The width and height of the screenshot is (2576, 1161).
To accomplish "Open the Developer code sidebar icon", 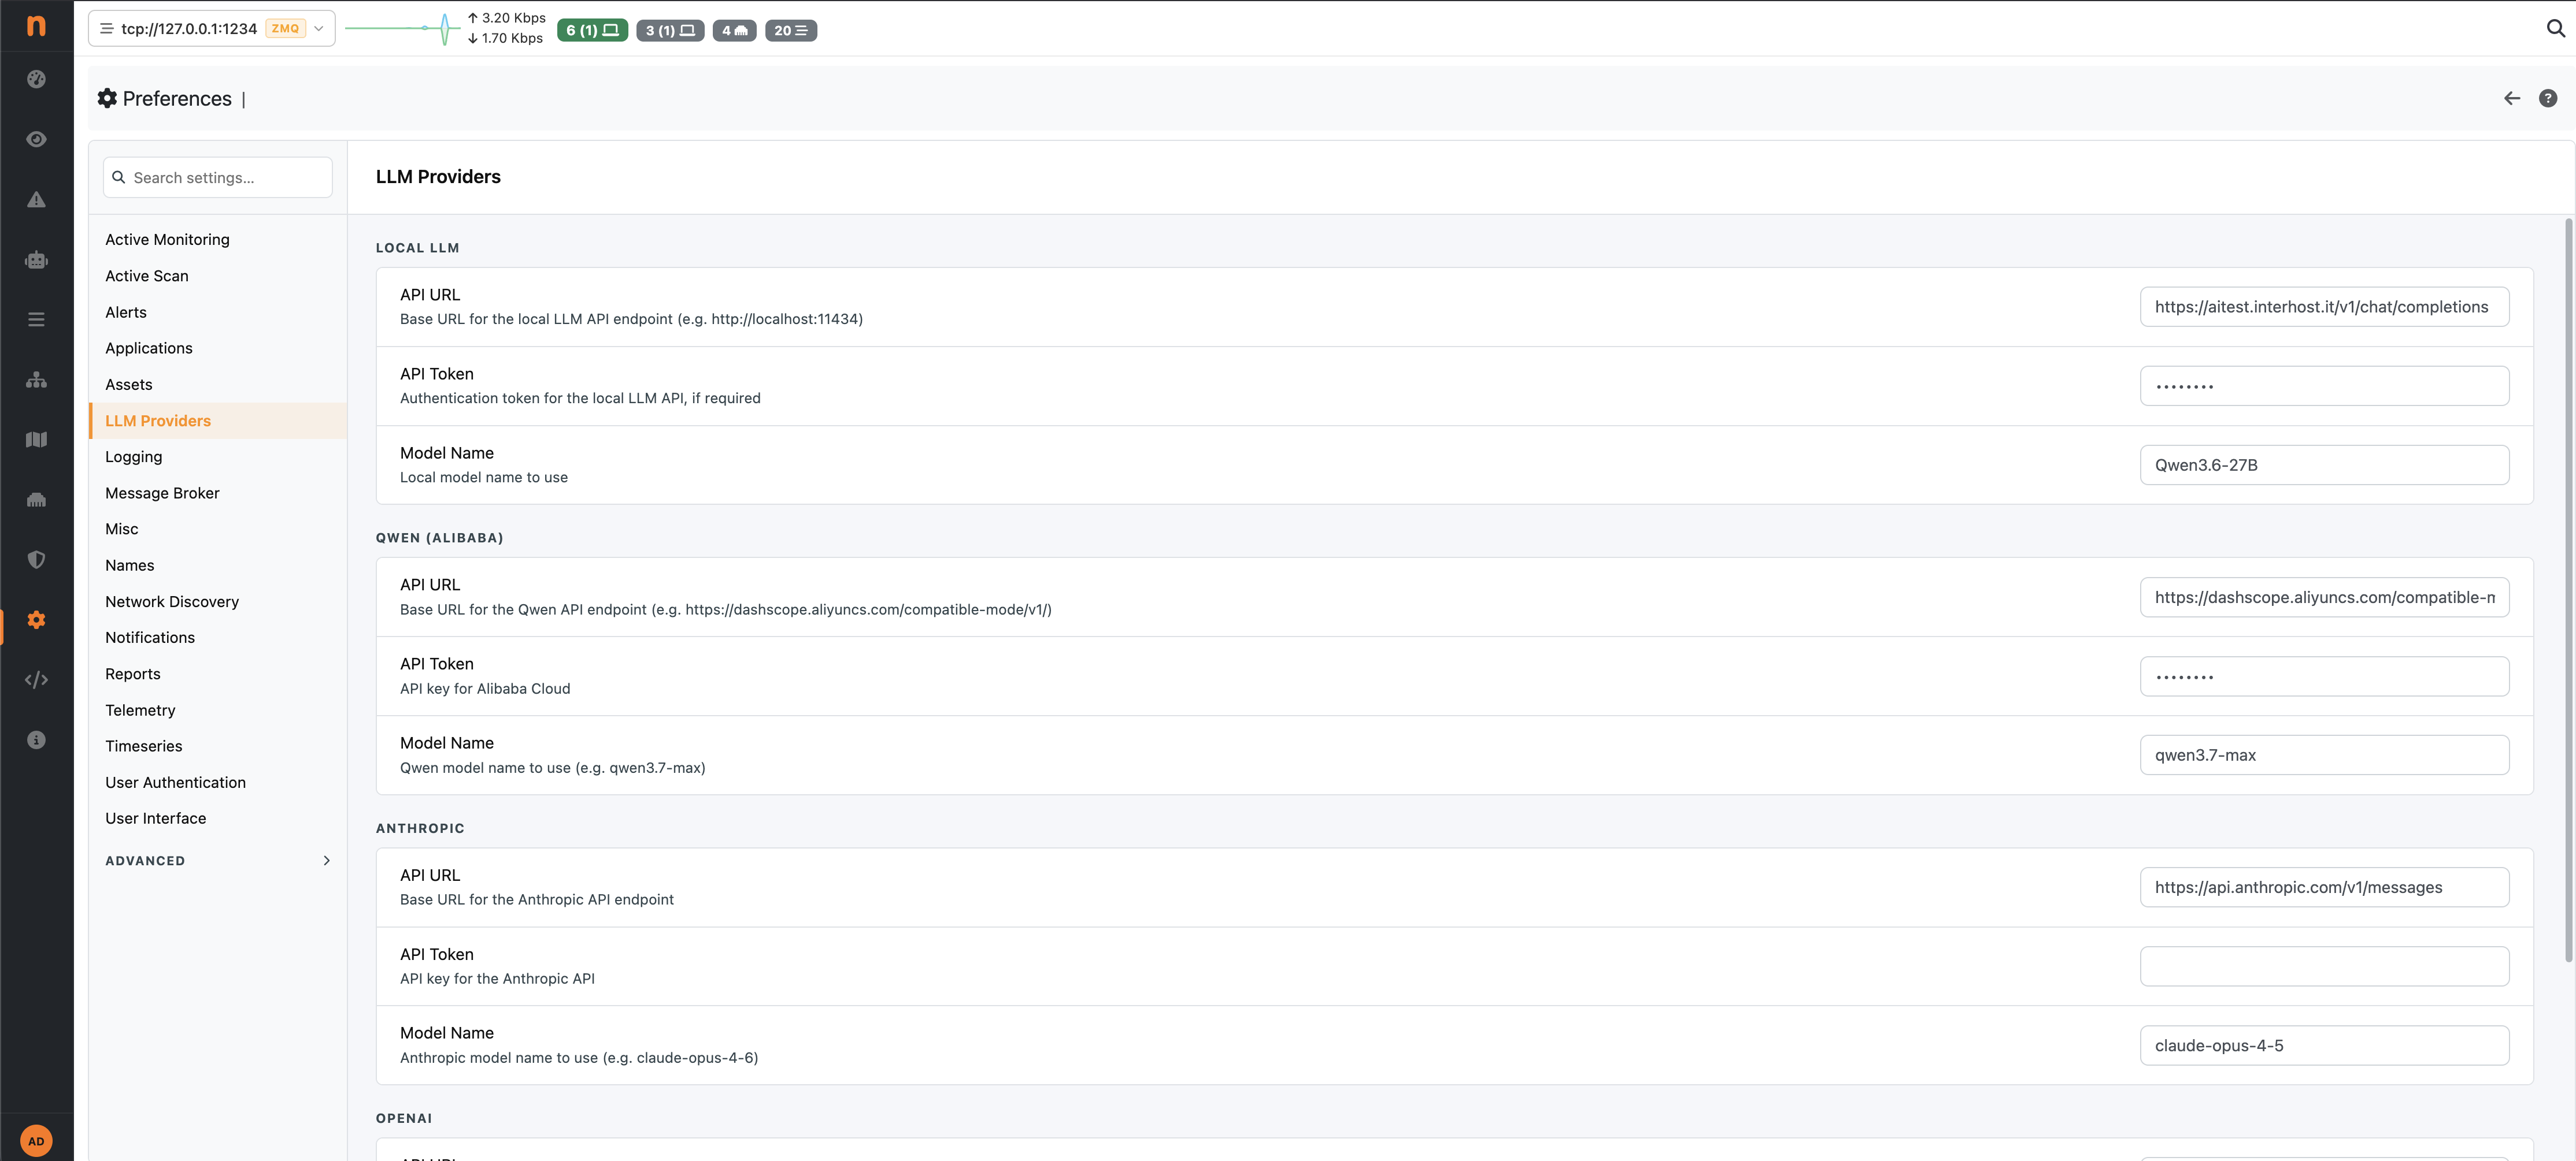I will (36, 679).
